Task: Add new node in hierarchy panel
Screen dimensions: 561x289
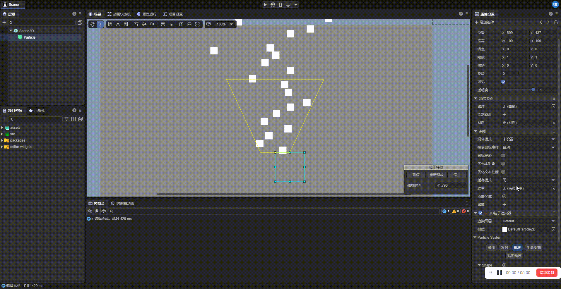Action: click(x=4, y=23)
